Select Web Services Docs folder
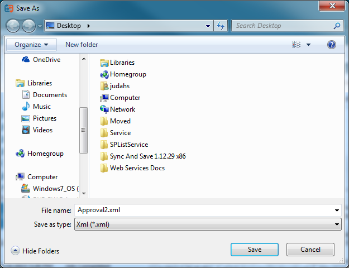 click(x=132, y=168)
